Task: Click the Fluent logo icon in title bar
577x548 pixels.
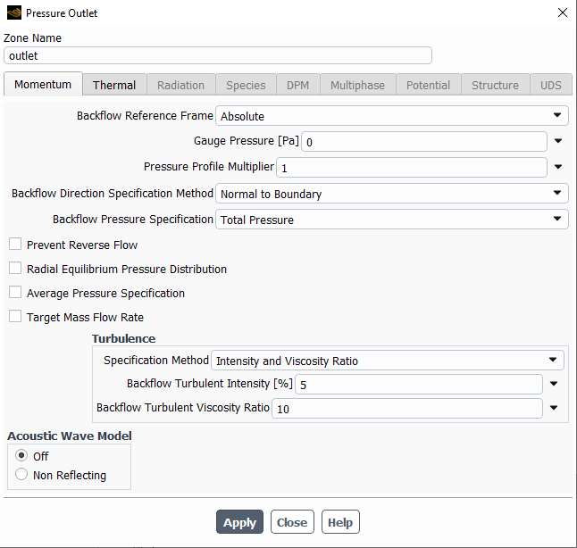Action: tap(13, 13)
